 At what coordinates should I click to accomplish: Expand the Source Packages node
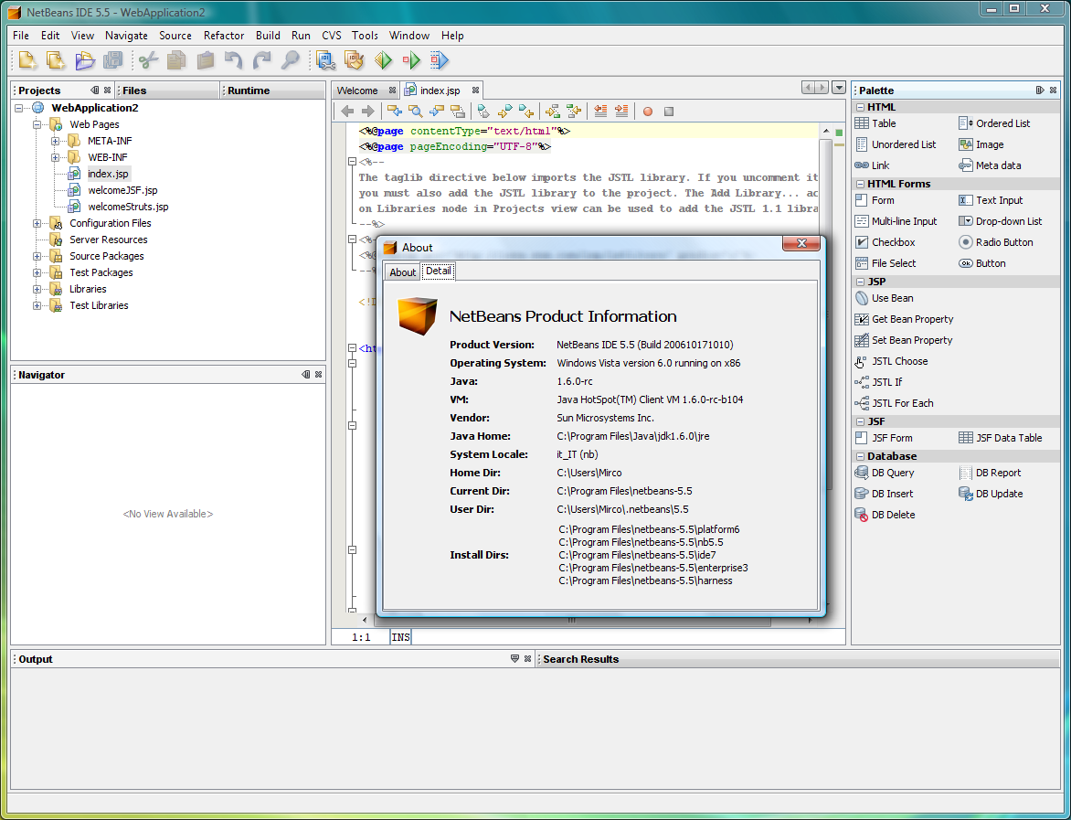coord(37,256)
